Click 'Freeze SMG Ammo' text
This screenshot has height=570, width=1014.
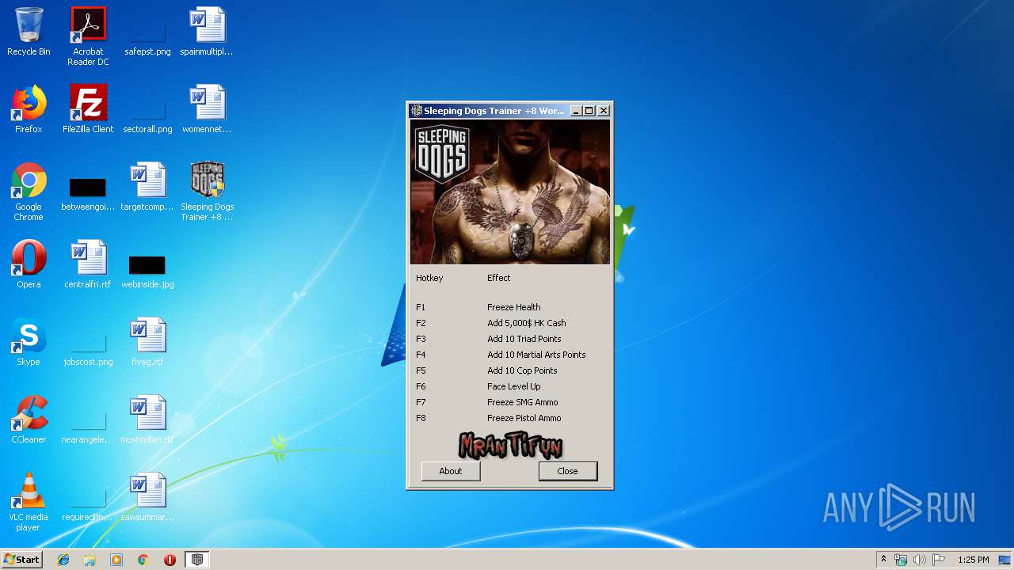coord(523,402)
